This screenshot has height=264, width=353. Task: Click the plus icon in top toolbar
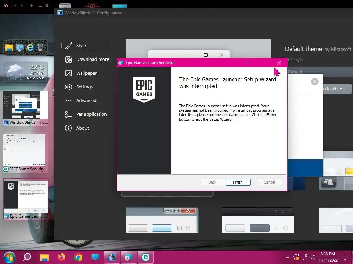click(32, 5)
